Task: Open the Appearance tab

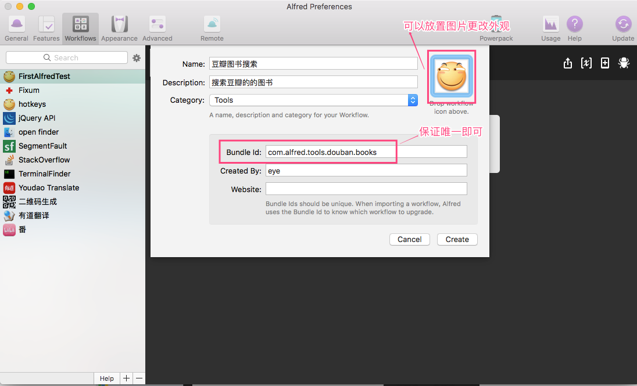Action: [120, 28]
